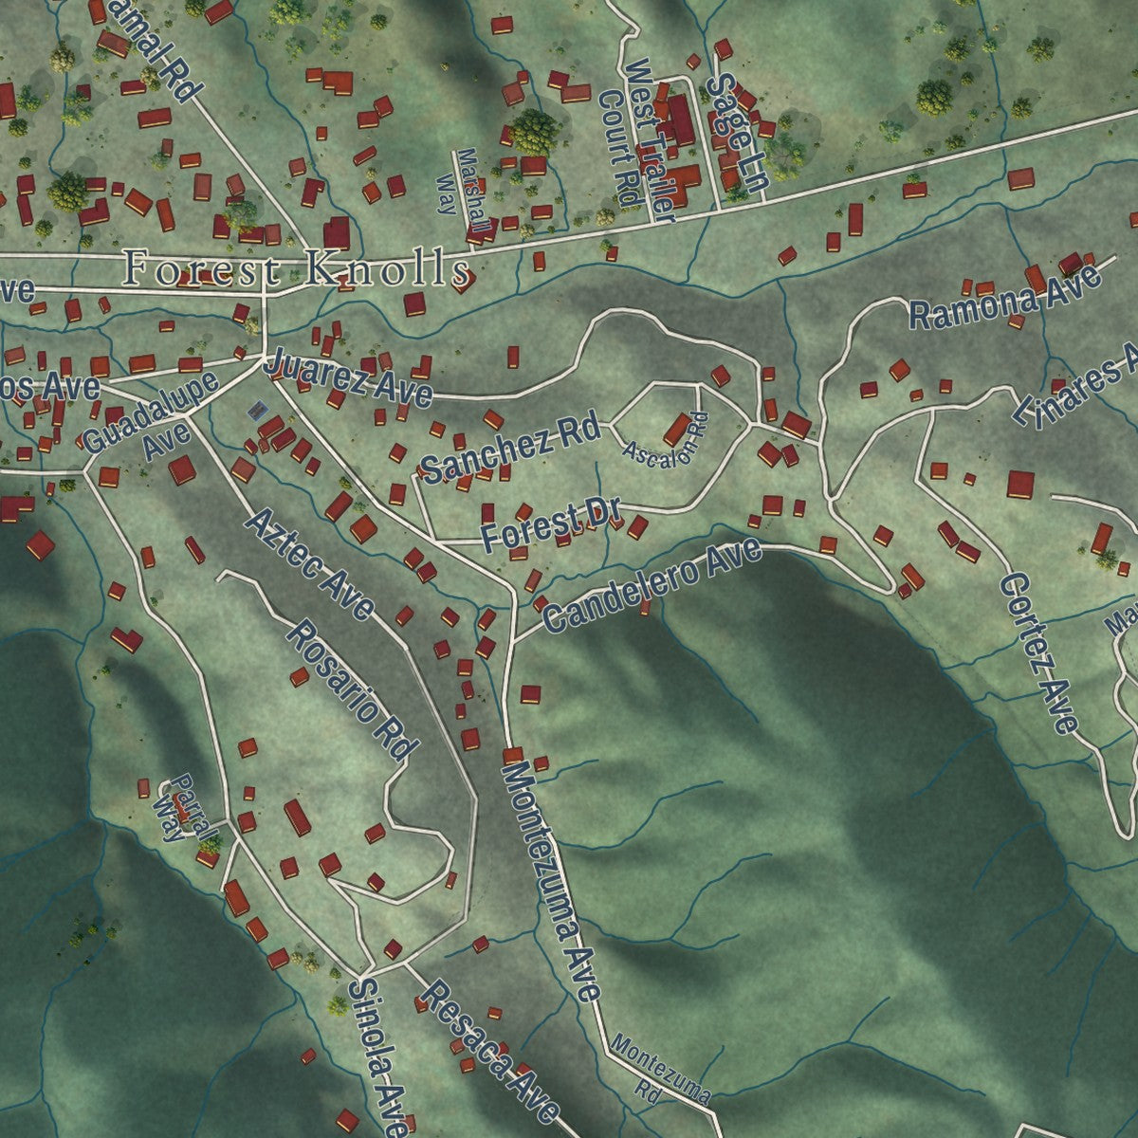Click the Aztec Ave street label
1138x1138 pixels.
point(308,564)
